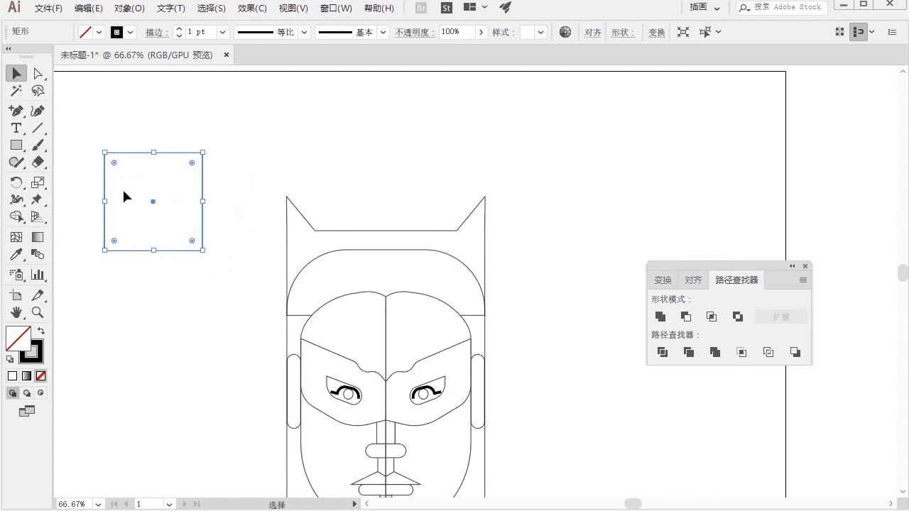Image resolution: width=909 pixels, height=511 pixels.
Task: Select the Mesh tool
Action: [x=16, y=237]
